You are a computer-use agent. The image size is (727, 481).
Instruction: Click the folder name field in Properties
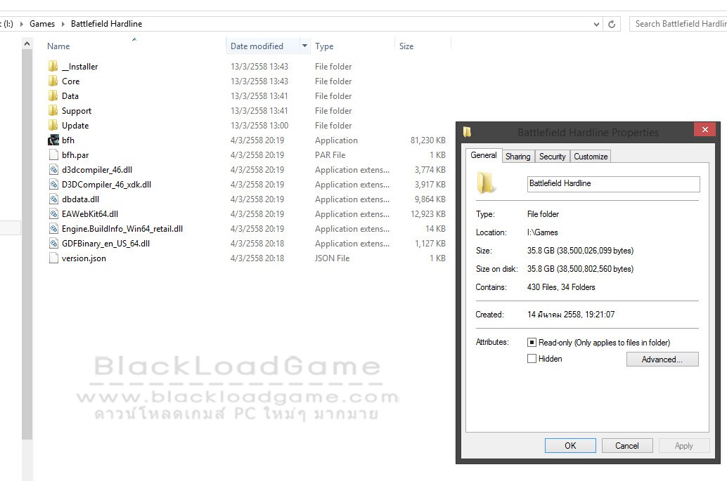pos(613,184)
